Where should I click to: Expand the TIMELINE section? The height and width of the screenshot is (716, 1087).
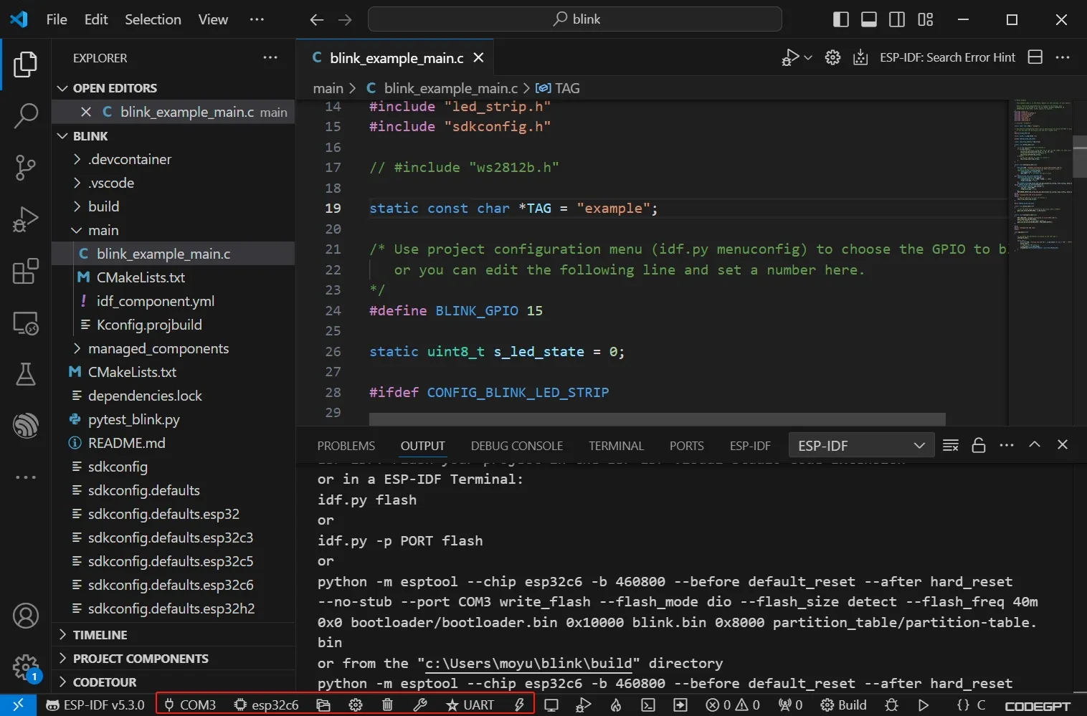(100, 635)
